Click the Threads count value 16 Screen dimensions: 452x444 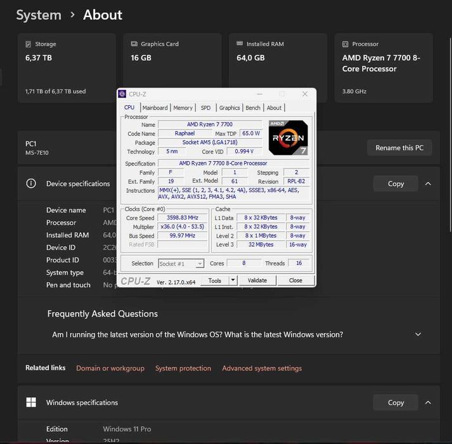[x=299, y=263]
